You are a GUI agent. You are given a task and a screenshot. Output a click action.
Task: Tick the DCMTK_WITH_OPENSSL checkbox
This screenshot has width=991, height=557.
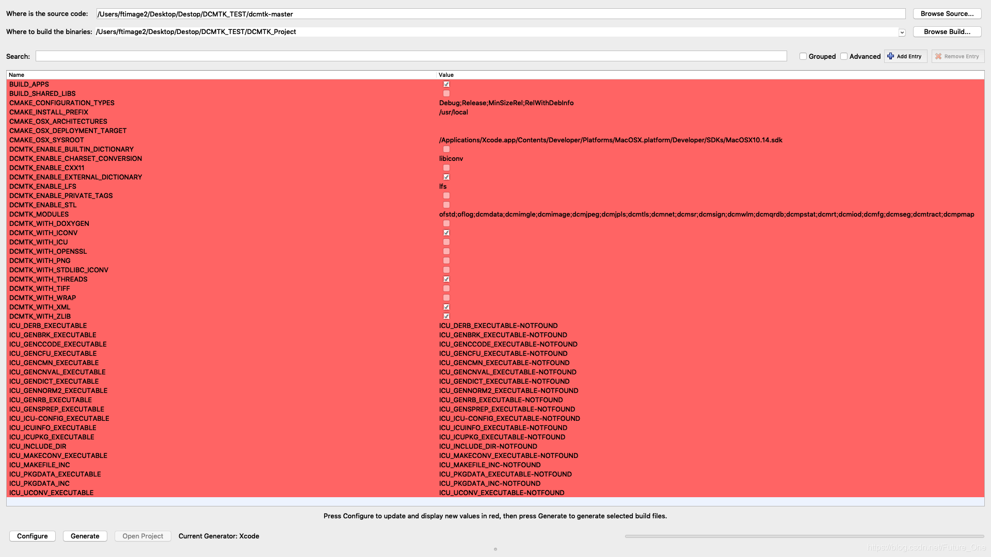point(446,251)
